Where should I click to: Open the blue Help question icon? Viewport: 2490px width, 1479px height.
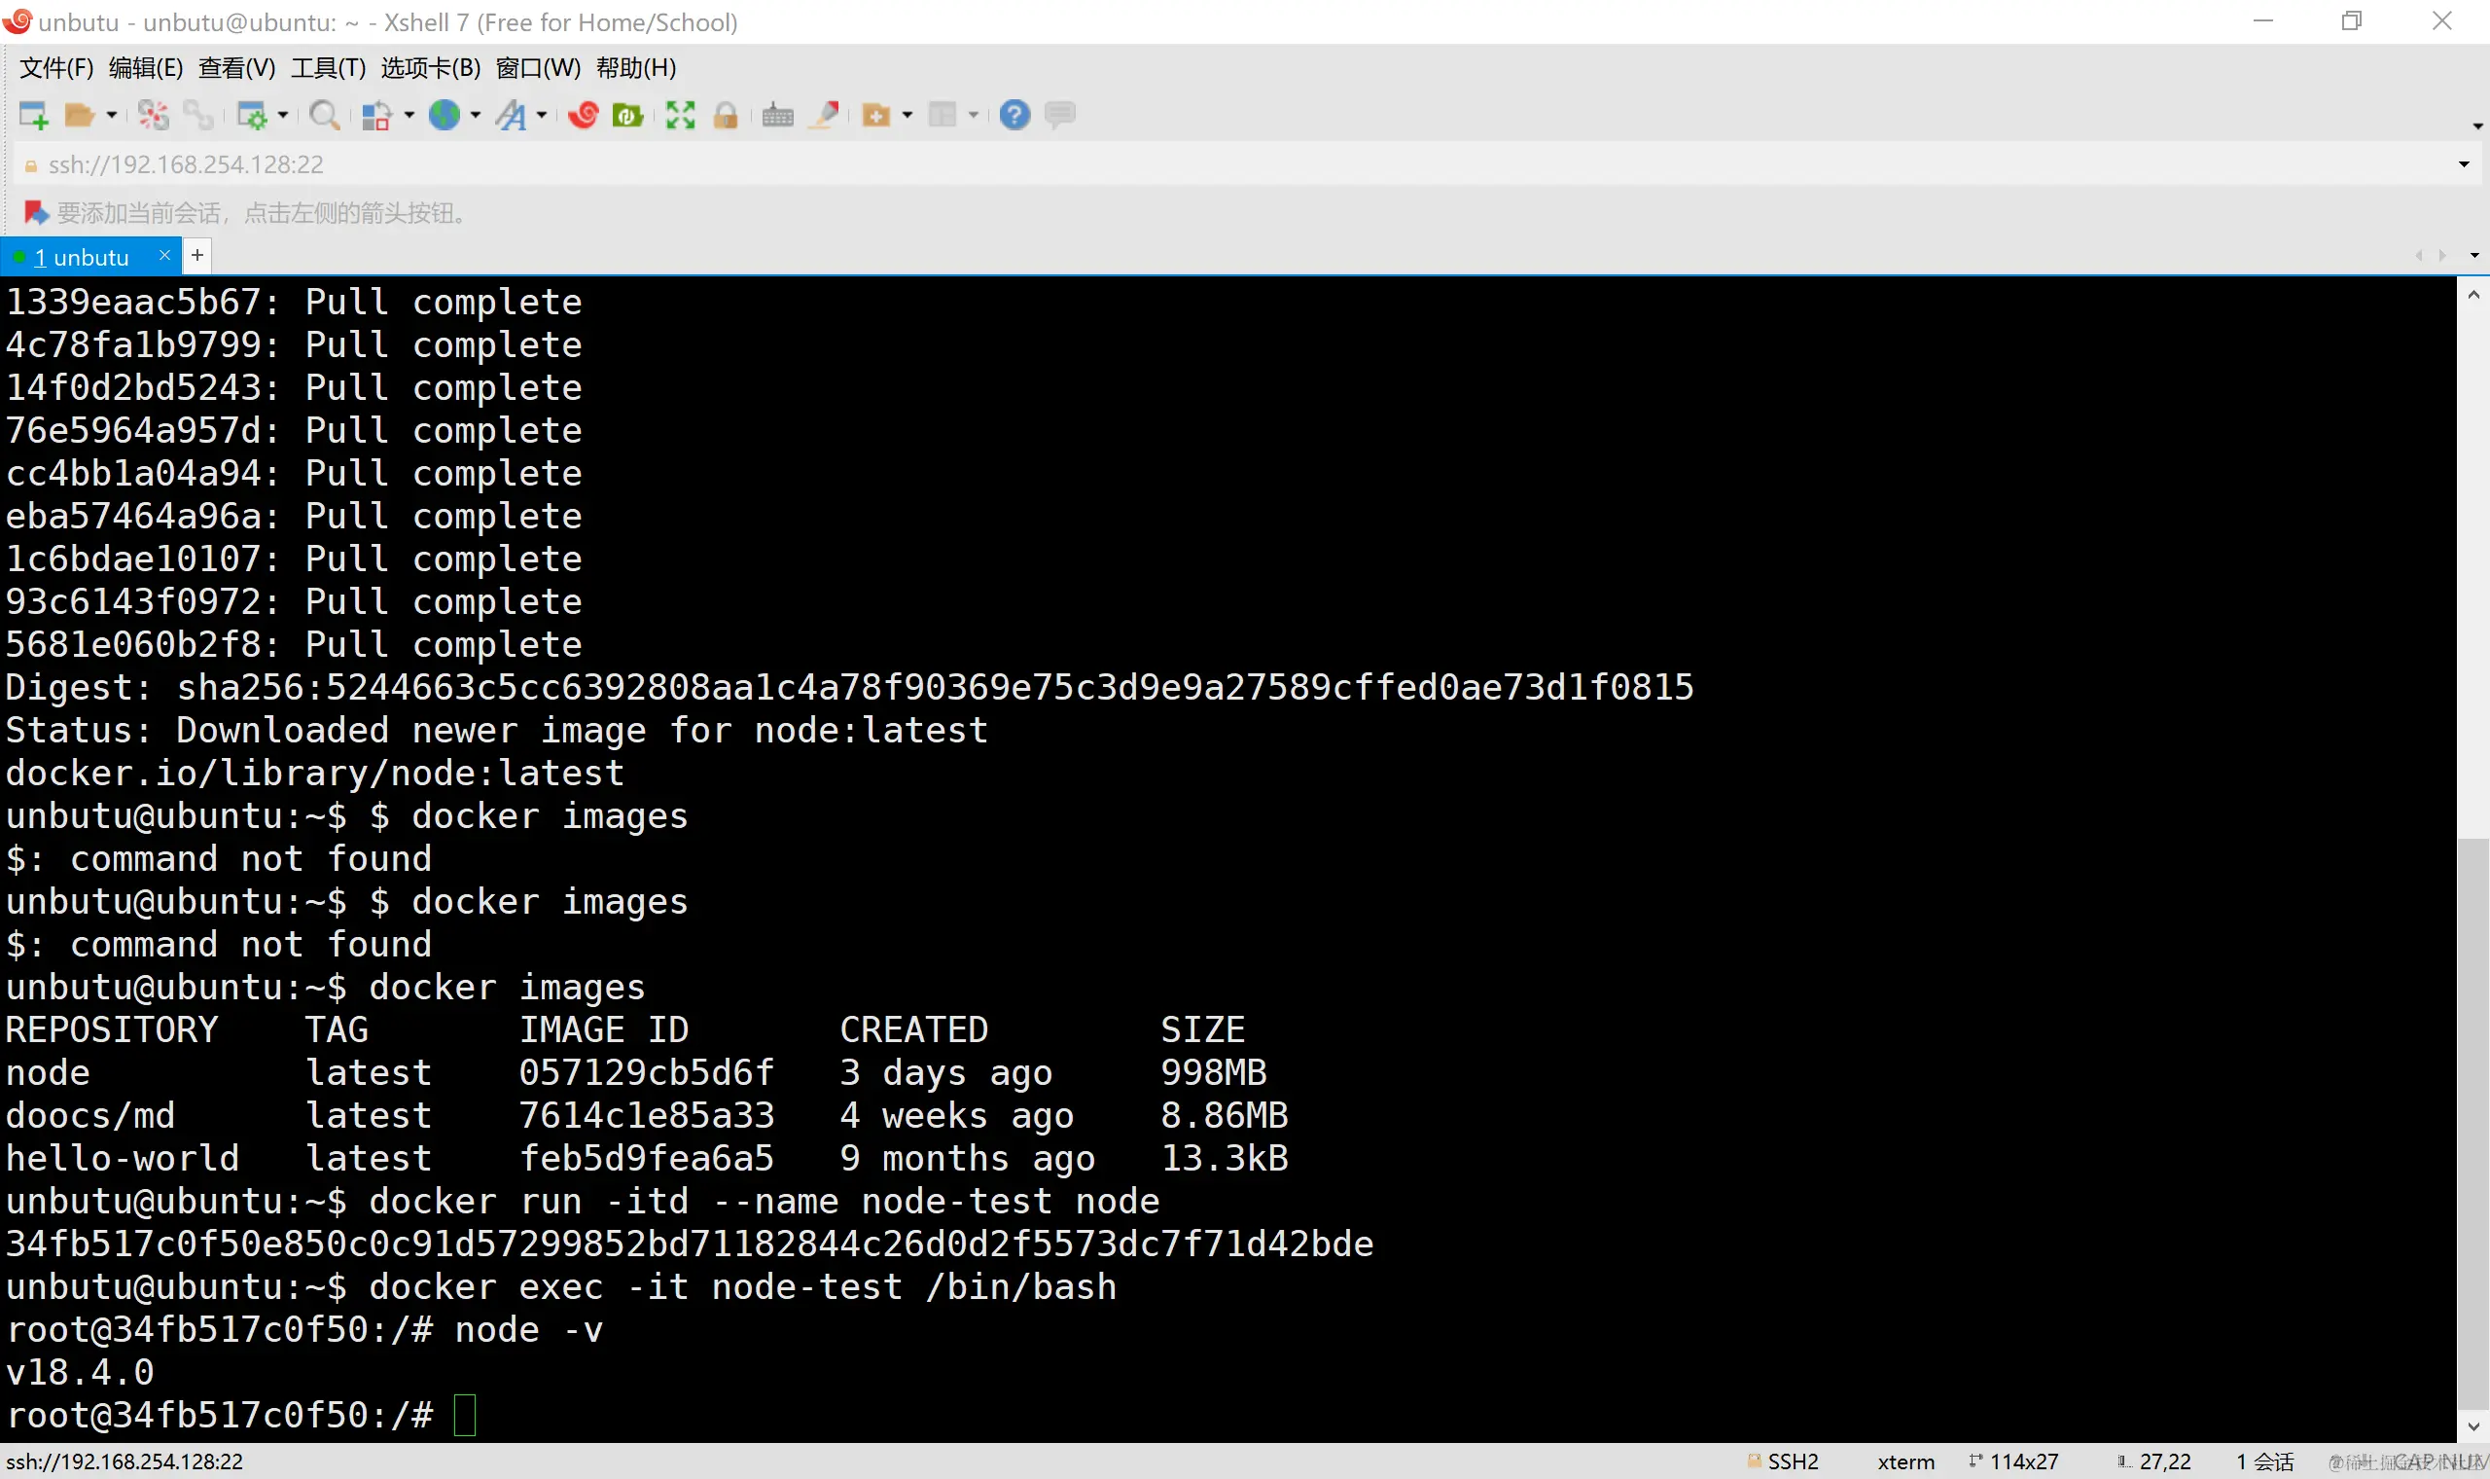coord(1014,116)
